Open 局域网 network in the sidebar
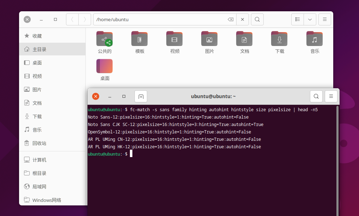 tap(53, 187)
